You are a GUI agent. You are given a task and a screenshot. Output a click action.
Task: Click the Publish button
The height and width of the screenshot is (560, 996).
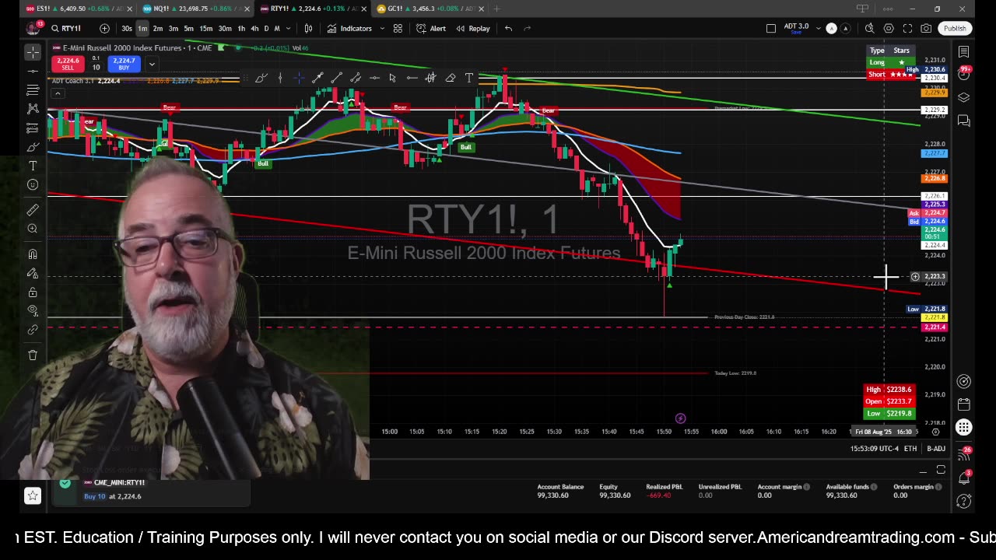point(955,29)
